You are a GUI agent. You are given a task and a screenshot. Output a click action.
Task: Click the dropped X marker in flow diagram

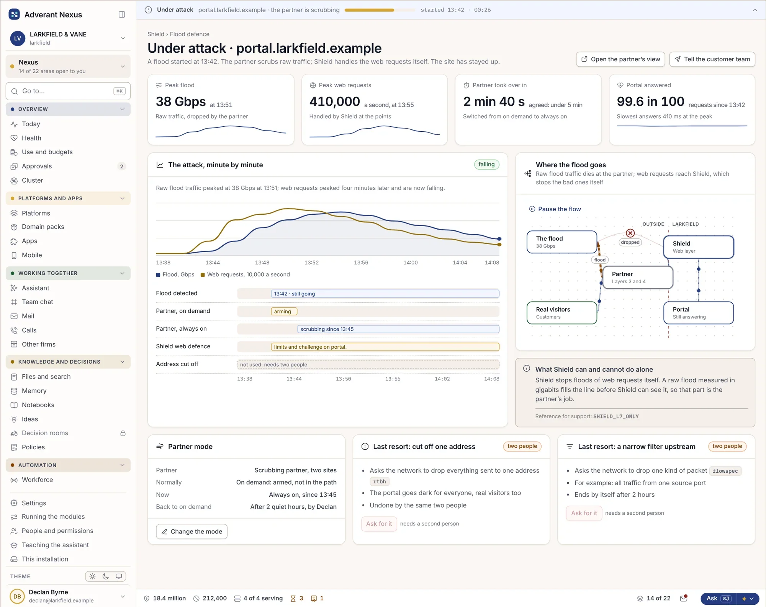[630, 233]
